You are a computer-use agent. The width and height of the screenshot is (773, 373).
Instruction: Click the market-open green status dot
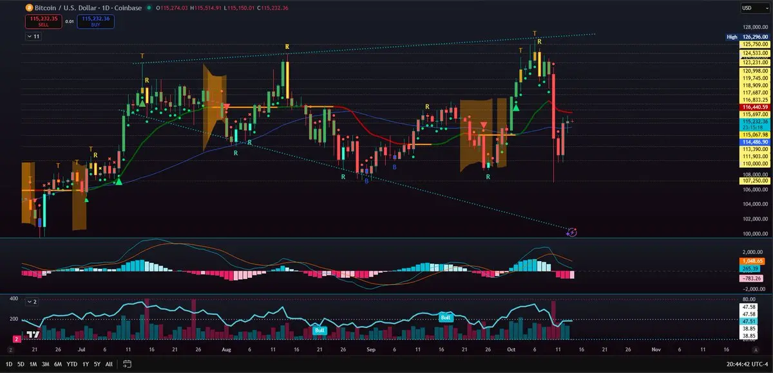149,7
